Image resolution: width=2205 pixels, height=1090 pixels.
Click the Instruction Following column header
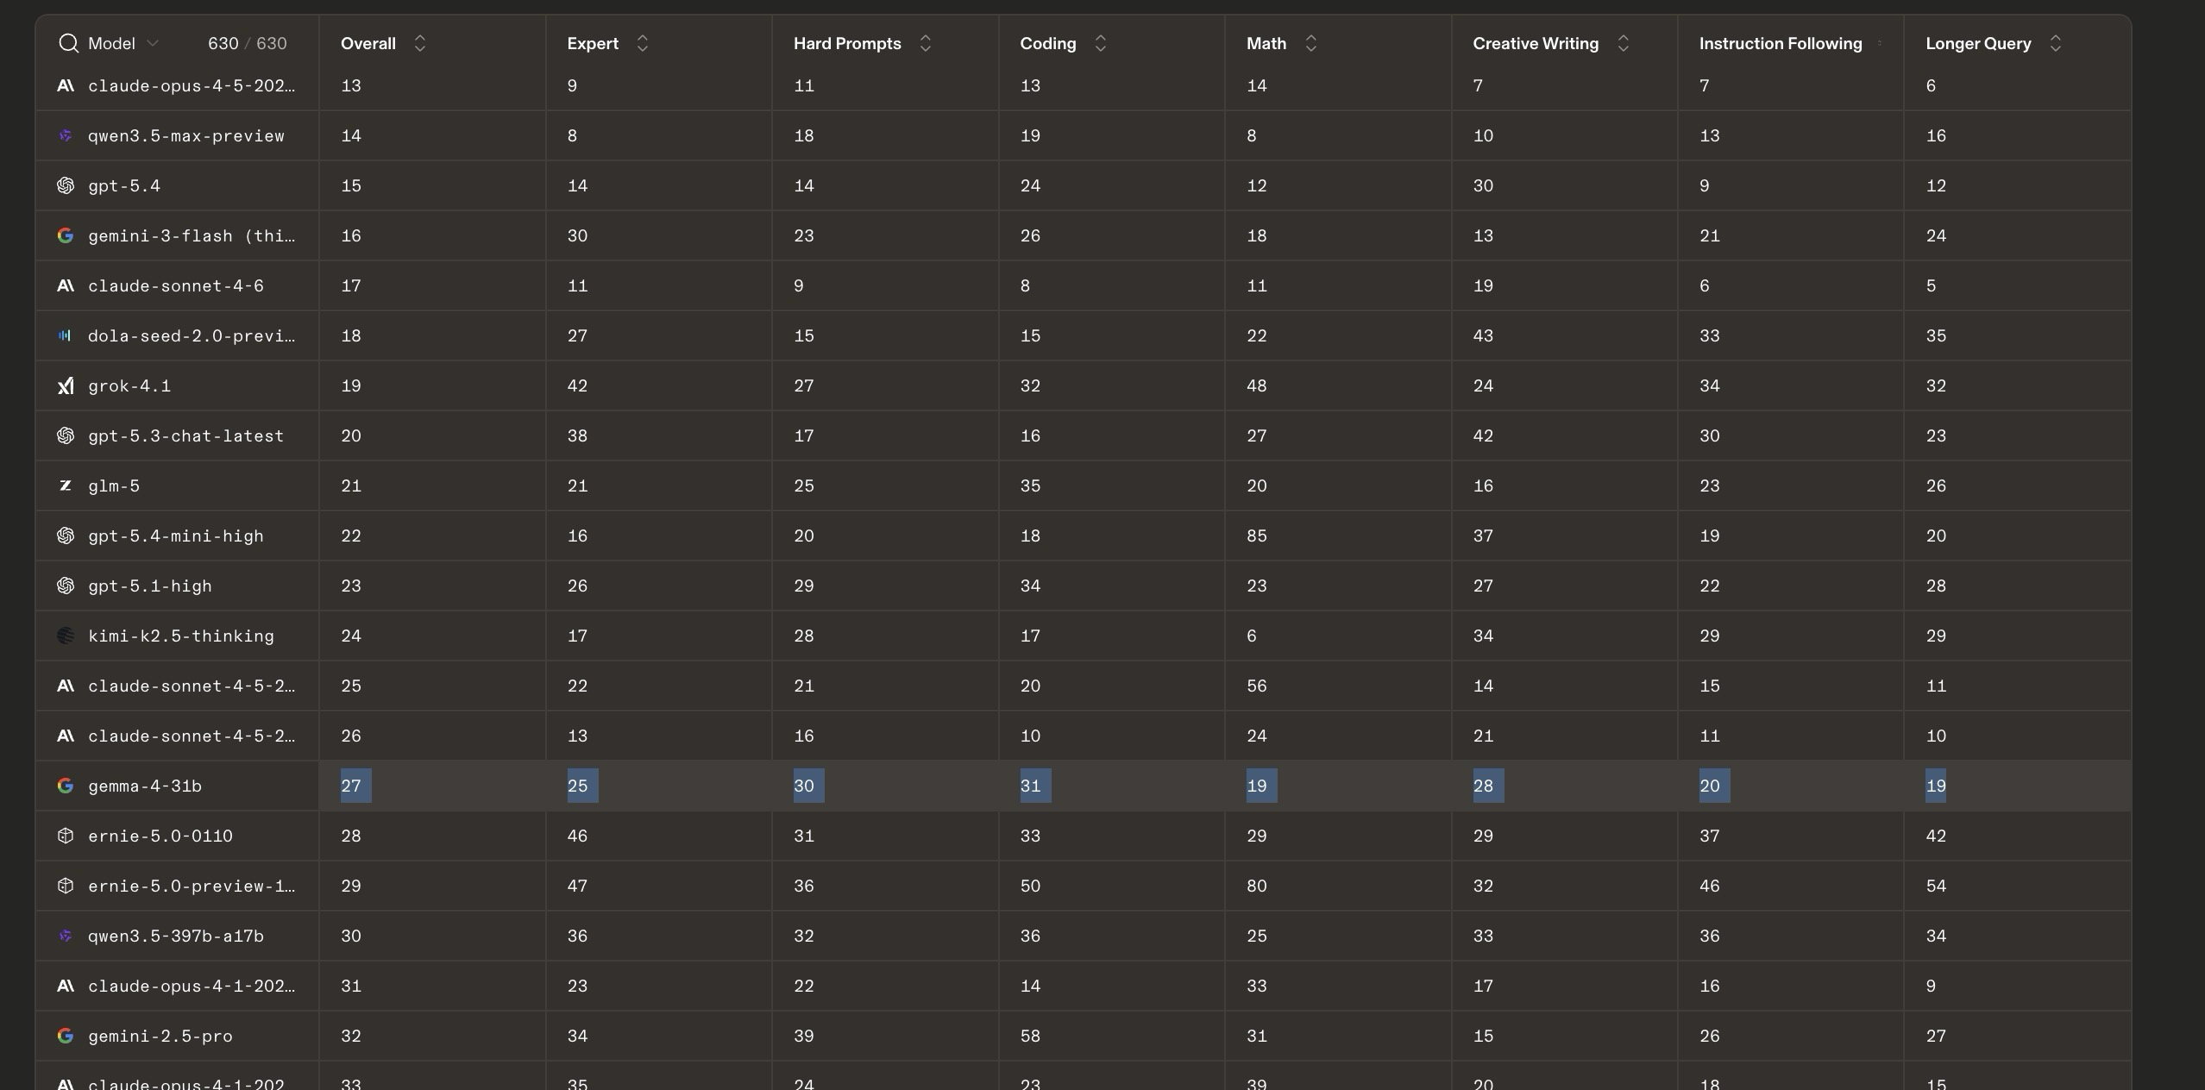coord(1781,43)
